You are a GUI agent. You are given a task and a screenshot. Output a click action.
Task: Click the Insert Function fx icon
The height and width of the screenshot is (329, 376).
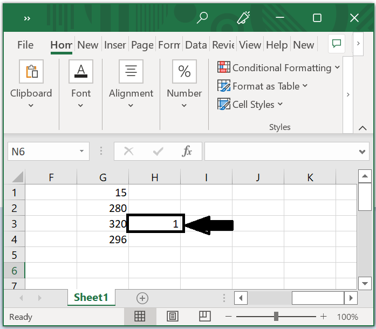187,152
